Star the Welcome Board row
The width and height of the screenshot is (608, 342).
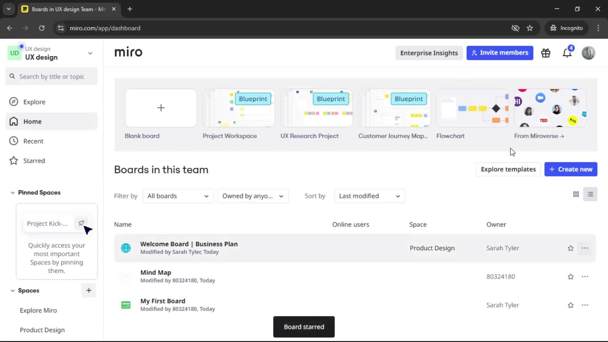click(x=571, y=248)
